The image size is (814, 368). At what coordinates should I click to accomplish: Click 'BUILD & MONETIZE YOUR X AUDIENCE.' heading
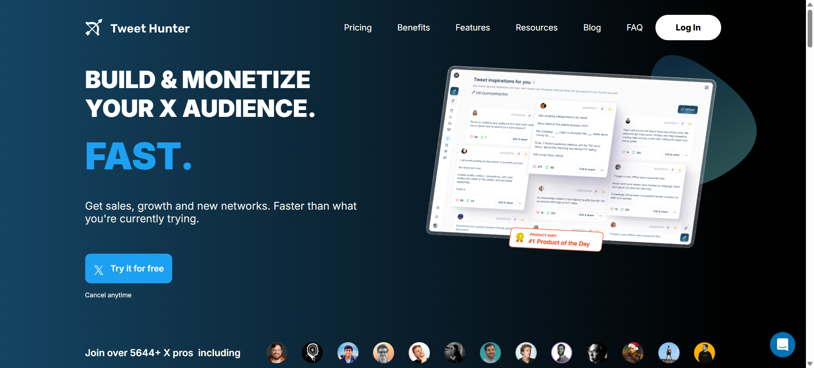click(200, 94)
